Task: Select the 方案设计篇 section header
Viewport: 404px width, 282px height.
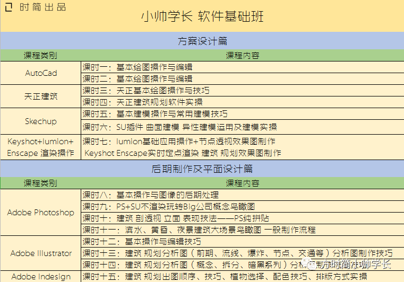Action: point(202,41)
